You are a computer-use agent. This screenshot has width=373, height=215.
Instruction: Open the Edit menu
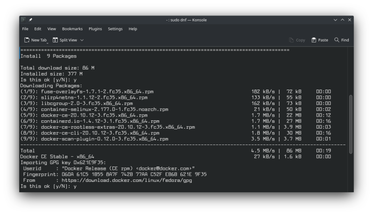coord(38,29)
